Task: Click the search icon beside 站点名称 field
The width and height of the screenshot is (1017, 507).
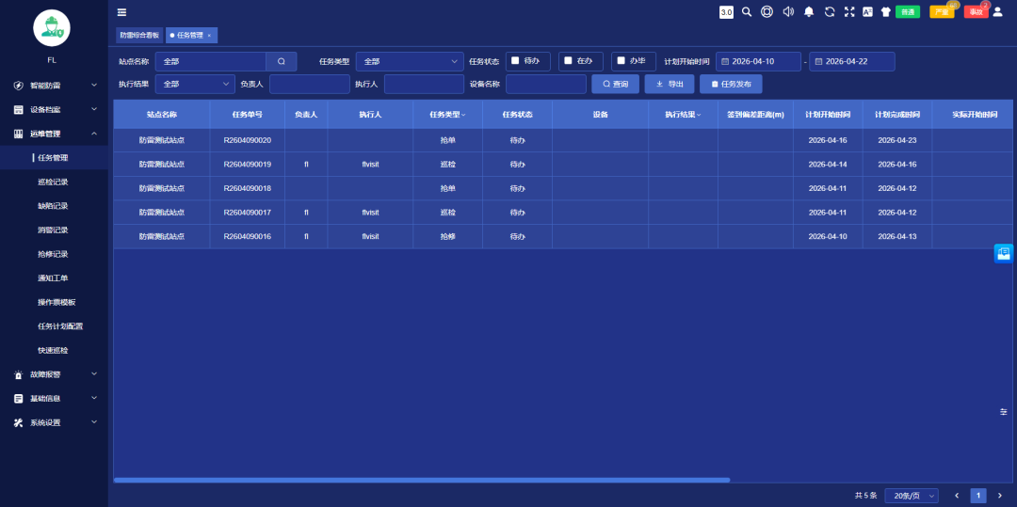Action: (282, 61)
